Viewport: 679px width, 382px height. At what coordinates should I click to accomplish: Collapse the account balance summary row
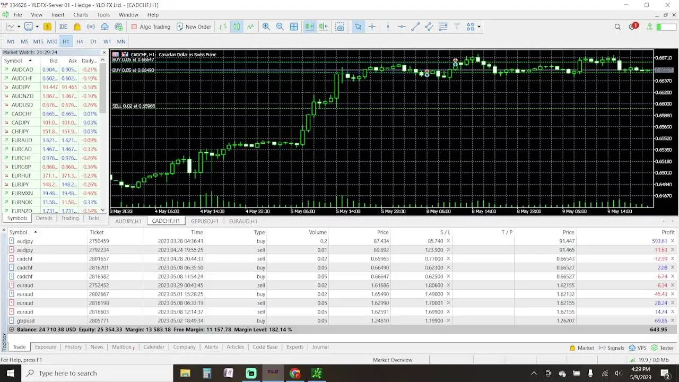click(x=11, y=329)
